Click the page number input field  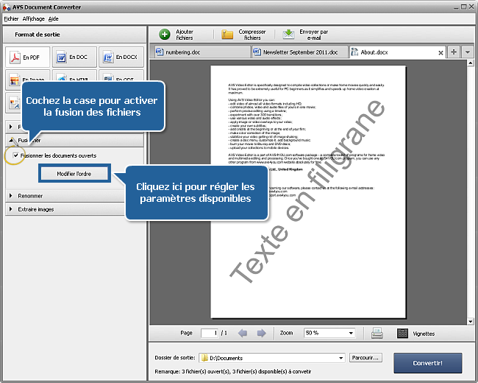pyautogui.click(x=210, y=333)
